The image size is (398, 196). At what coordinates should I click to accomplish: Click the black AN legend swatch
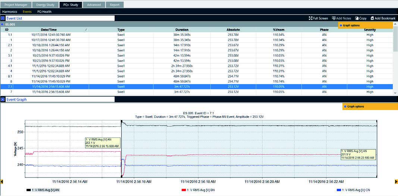(29, 190)
